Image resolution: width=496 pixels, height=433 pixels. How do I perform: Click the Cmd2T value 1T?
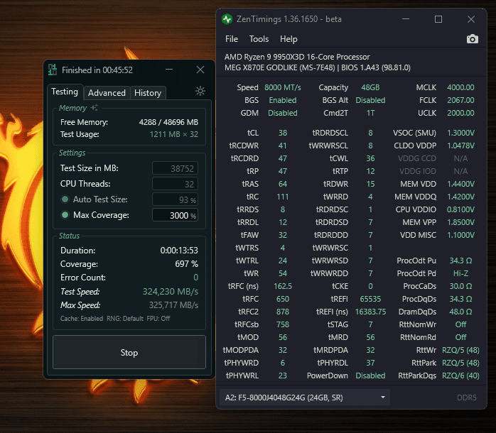tap(370, 113)
